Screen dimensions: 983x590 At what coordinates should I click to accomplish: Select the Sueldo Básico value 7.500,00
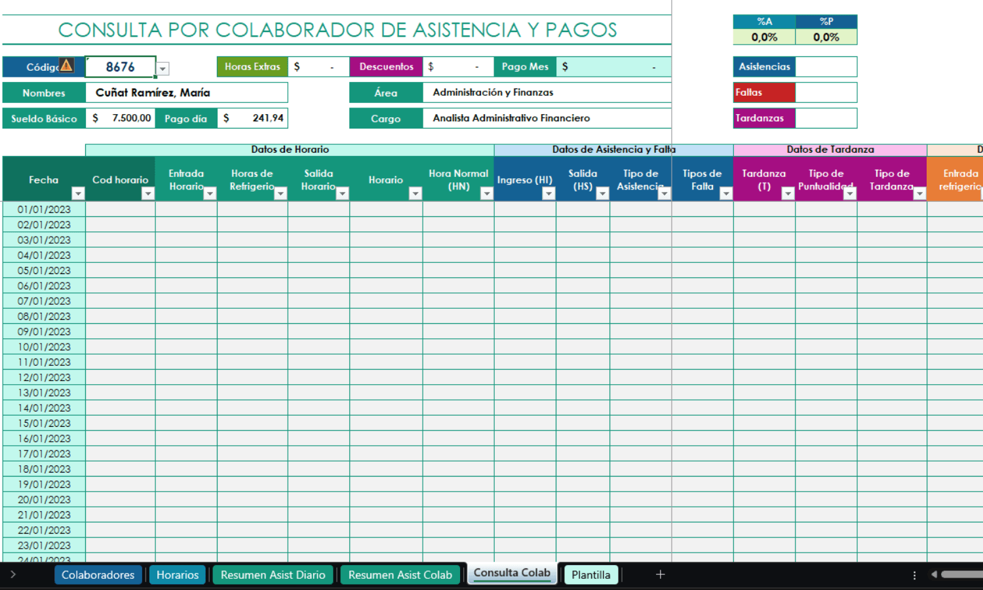121,118
